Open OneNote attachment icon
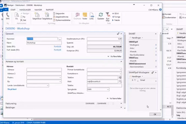 pyautogui.click(x=77, y=16)
